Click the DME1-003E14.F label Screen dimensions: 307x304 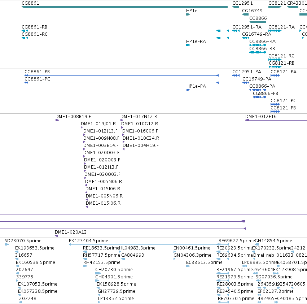pyautogui.click(x=101, y=145)
